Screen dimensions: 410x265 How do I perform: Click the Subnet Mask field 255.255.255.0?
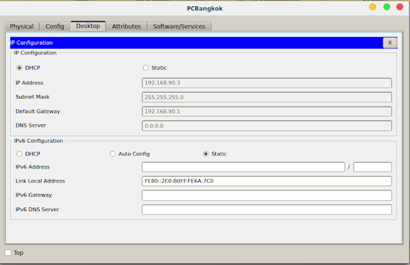(266, 97)
